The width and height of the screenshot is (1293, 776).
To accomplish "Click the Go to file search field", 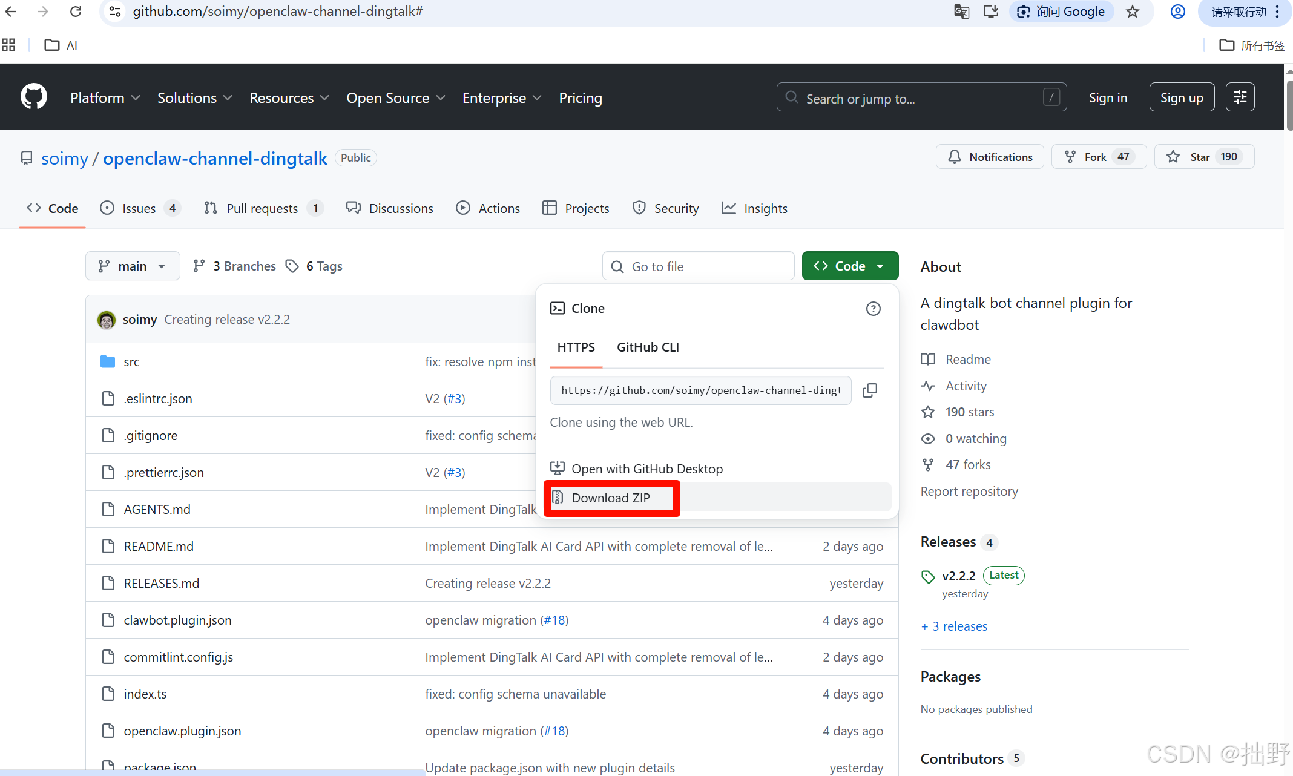I will 698,266.
